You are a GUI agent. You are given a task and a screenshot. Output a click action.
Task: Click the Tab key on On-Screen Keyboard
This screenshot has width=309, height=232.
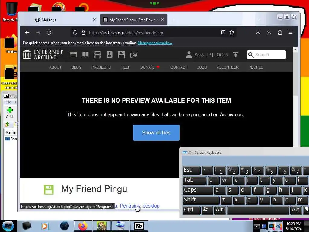coord(195,180)
